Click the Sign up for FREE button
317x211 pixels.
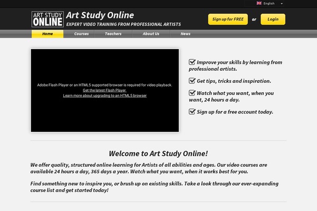[228, 19]
